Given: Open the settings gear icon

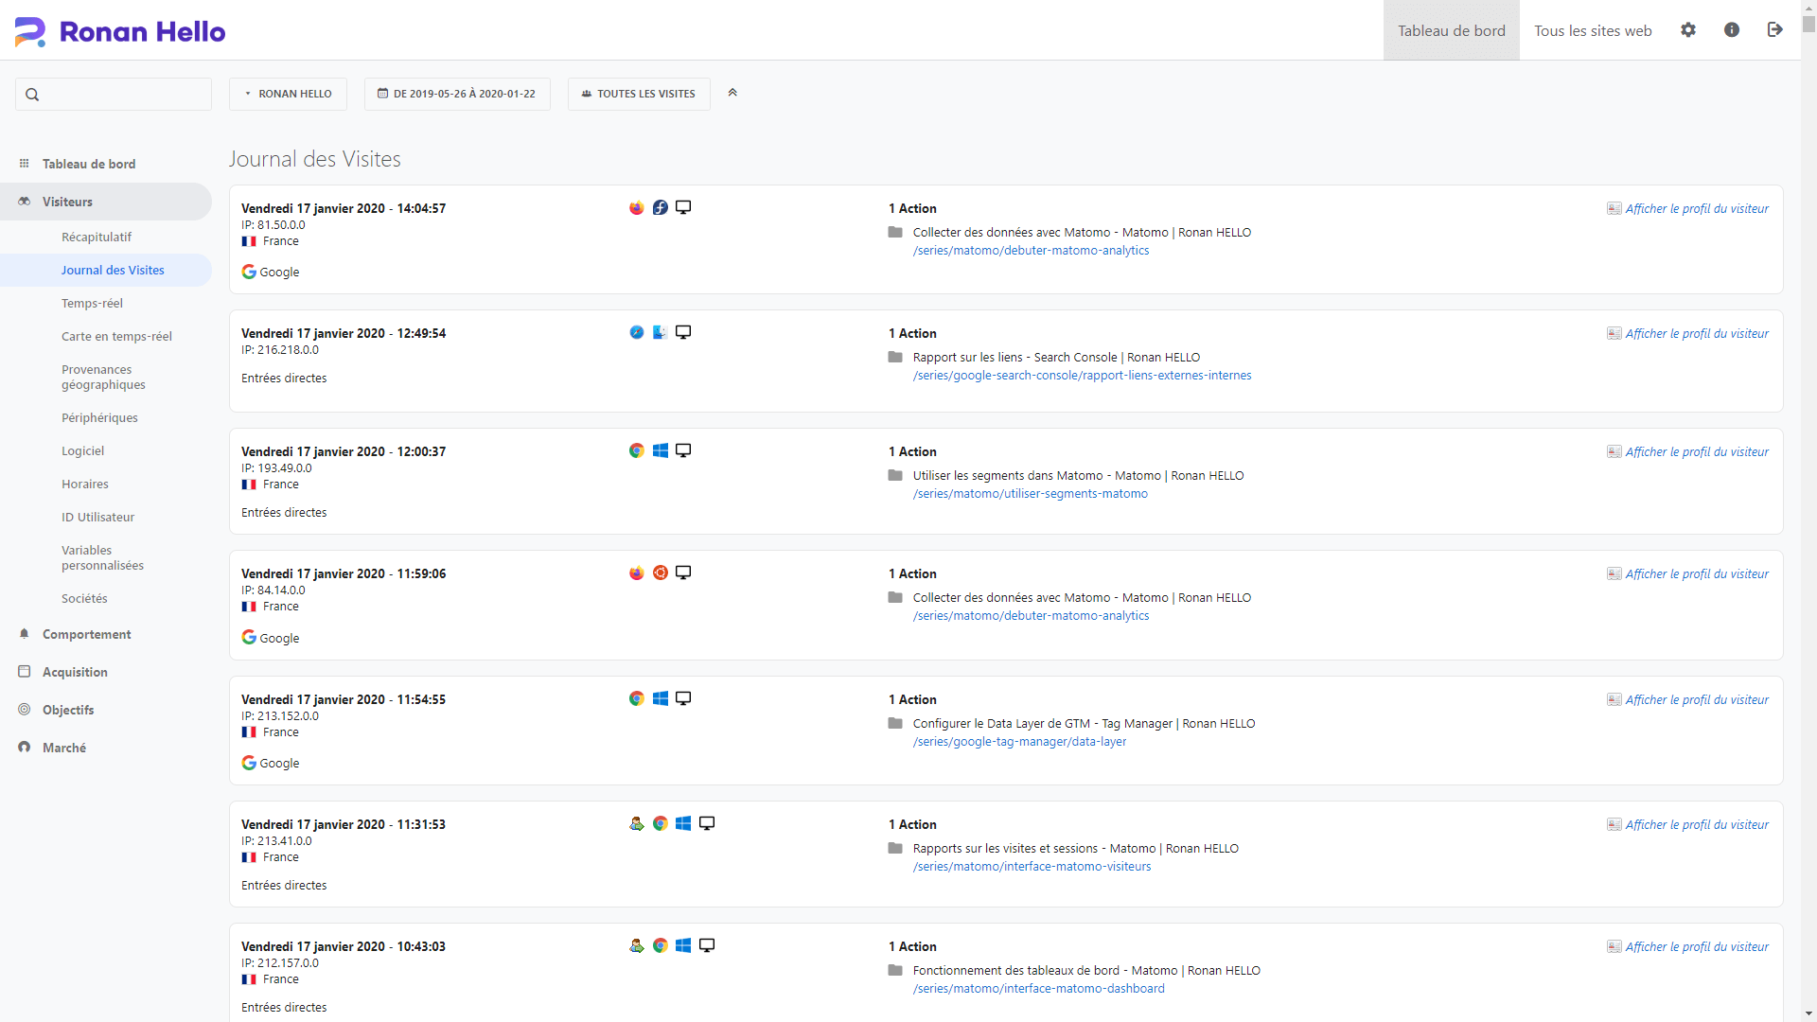Looking at the screenshot, I should [x=1688, y=30].
